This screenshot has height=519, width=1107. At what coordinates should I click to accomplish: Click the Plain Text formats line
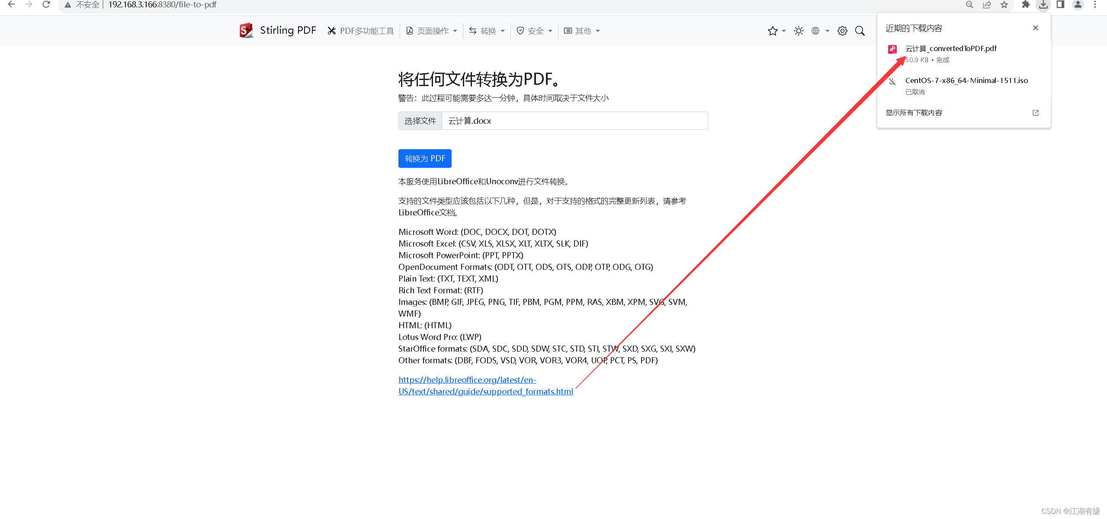coord(448,279)
